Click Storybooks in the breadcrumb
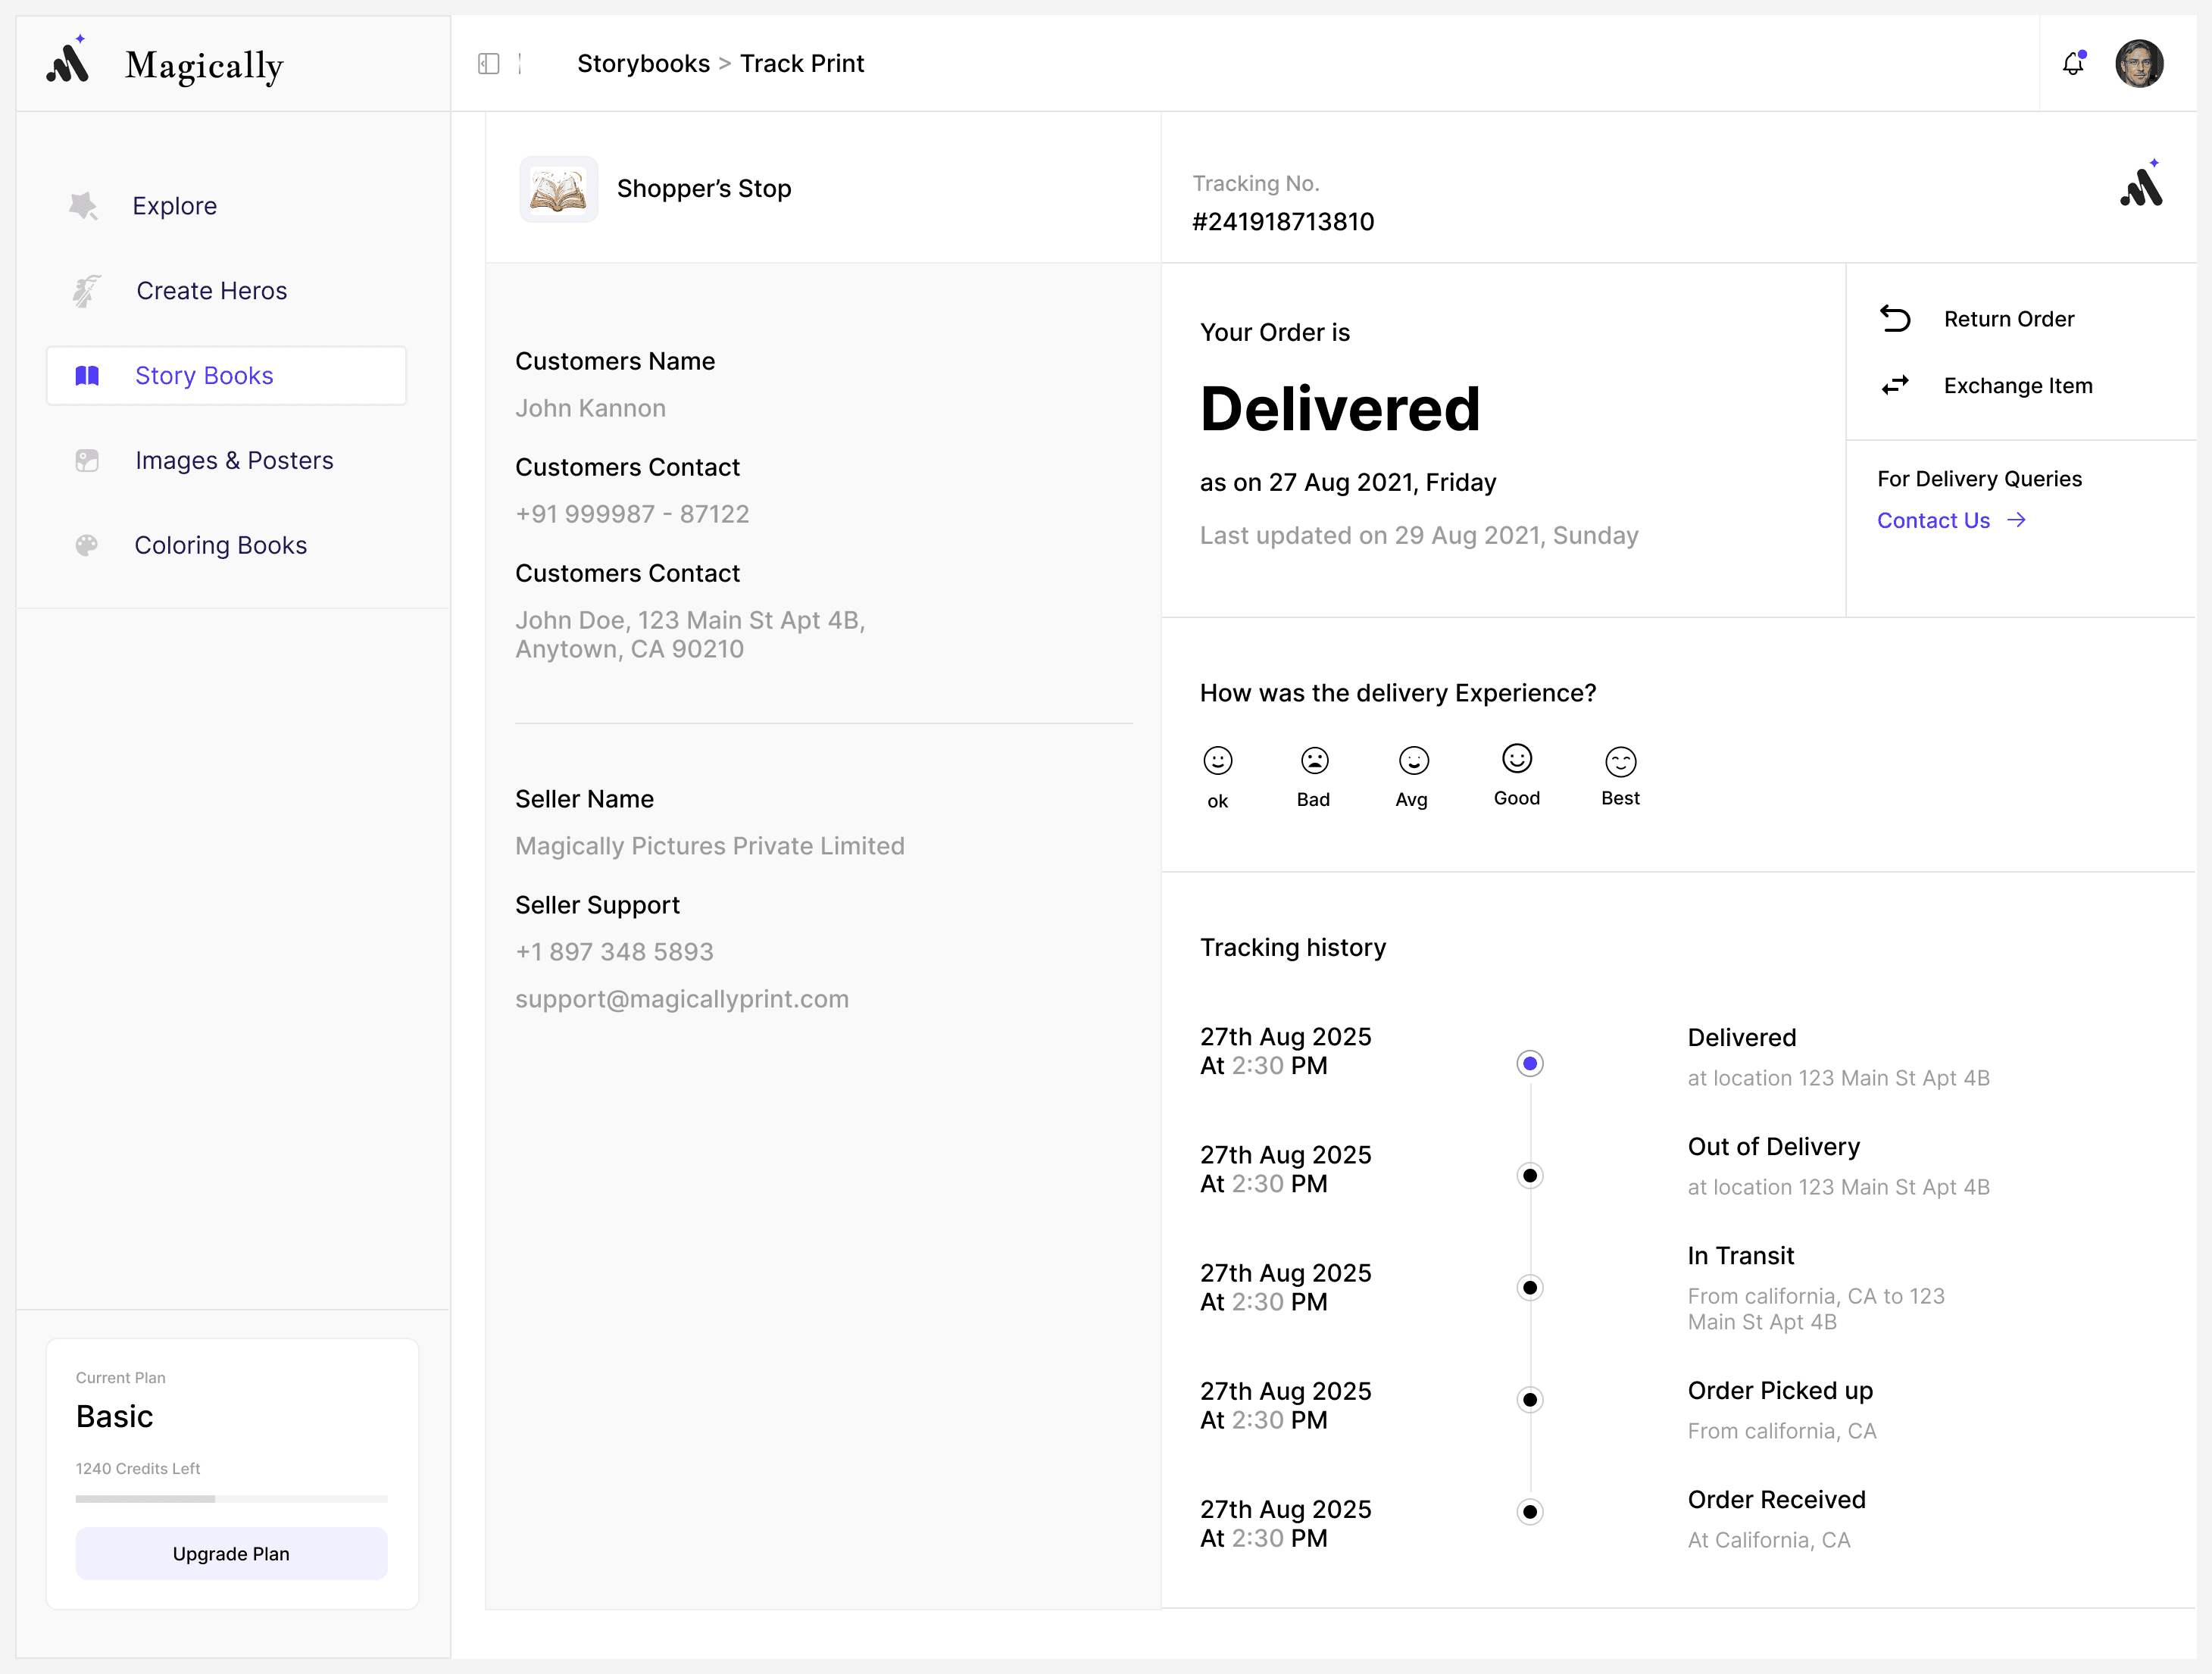 643,64
